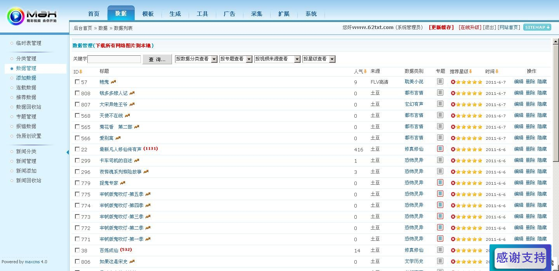Click 隐藏 for the 大宋异姓王爷 row
Screen dimensions: 559x271
(x=542, y=104)
